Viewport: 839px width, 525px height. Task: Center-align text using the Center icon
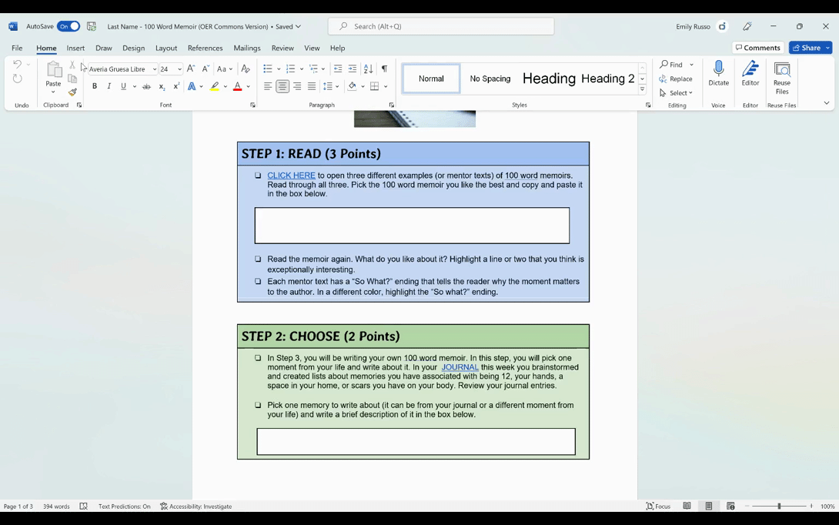282,86
